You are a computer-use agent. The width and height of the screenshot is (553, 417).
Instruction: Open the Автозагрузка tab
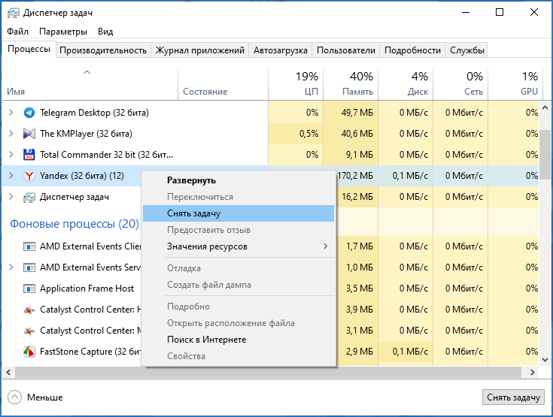[281, 50]
